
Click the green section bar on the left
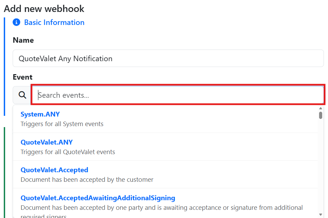[x=5, y=171]
